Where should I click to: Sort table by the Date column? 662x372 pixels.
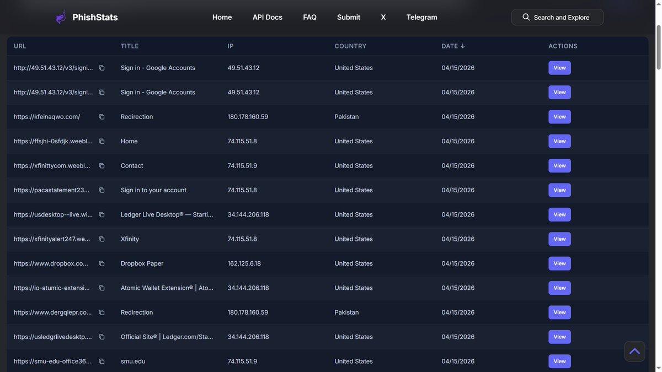pyautogui.click(x=453, y=46)
